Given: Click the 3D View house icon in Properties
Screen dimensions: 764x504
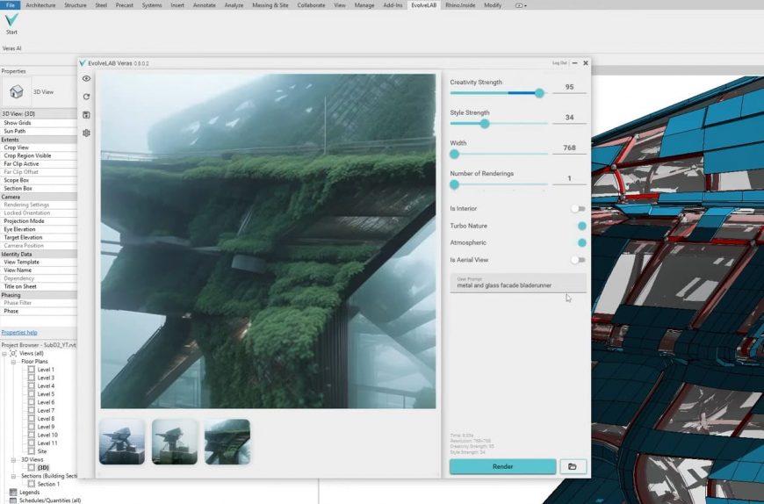Looking at the screenshot, I should pos(16,91).
